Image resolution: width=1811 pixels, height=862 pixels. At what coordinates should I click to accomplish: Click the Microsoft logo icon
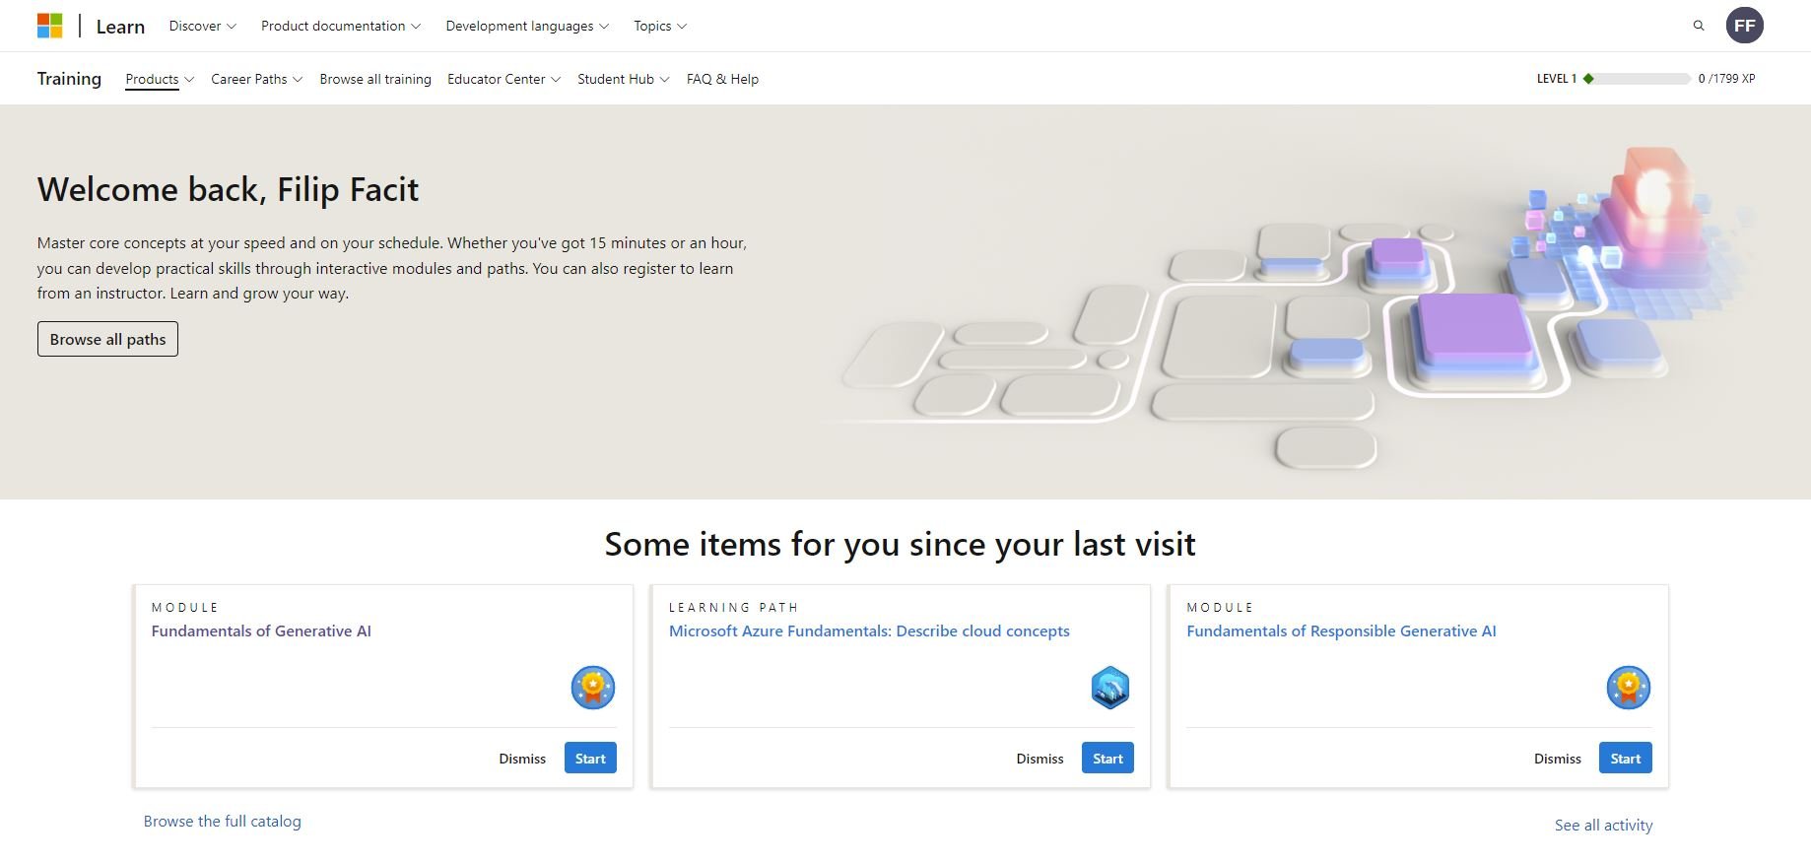49,26
